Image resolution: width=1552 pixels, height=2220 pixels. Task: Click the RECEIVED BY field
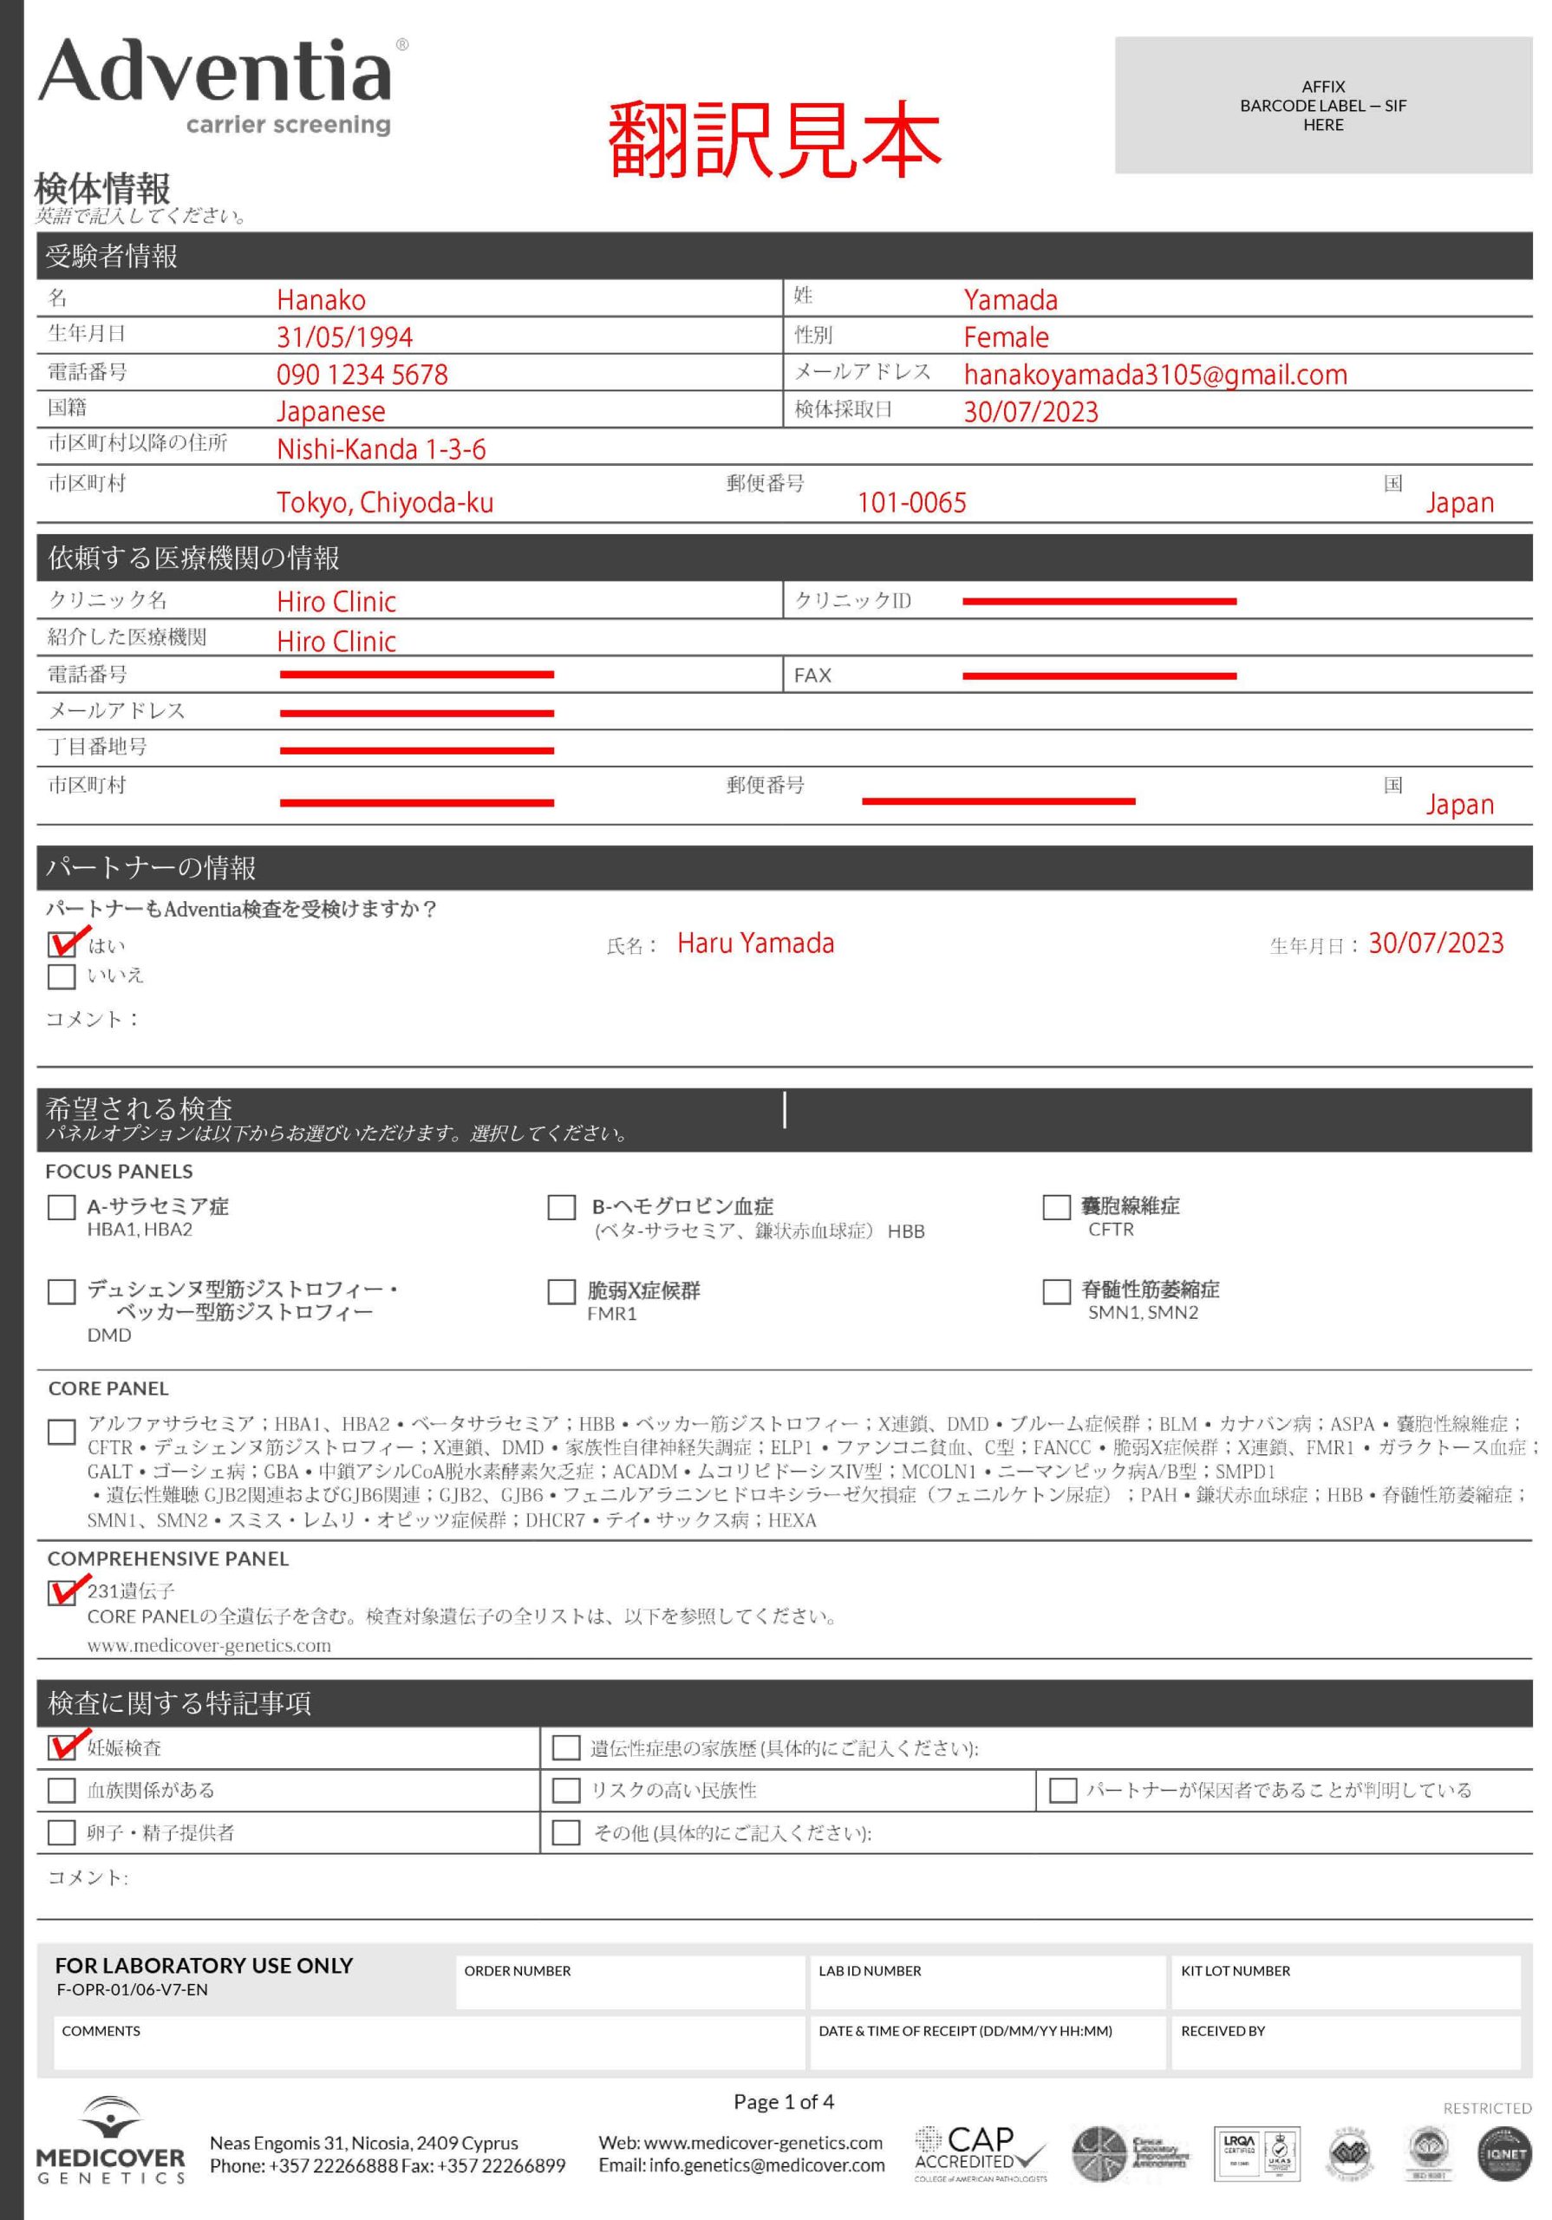point(1346,2043)
